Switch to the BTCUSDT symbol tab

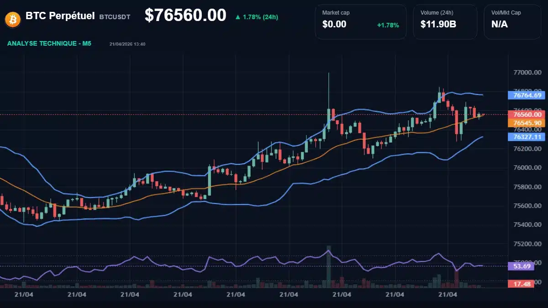coord(114,16)
